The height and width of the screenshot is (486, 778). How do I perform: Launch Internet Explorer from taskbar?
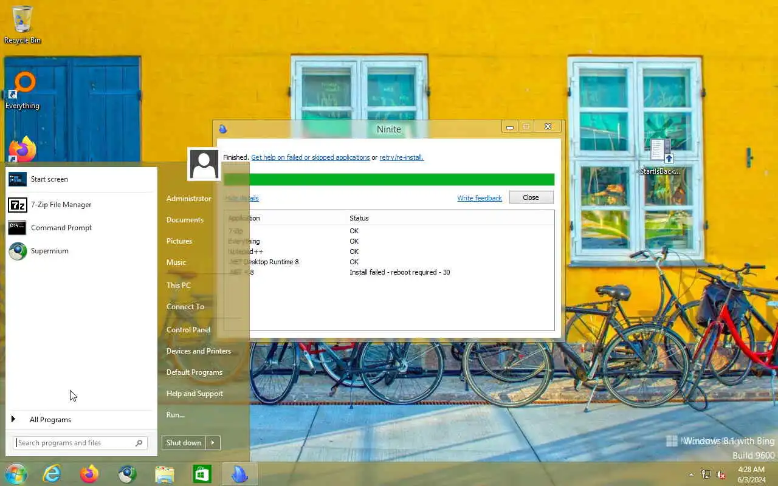[x=52, y=474]
